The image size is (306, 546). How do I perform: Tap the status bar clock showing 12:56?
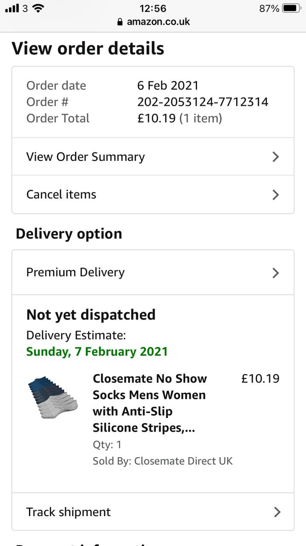point(153,8)
